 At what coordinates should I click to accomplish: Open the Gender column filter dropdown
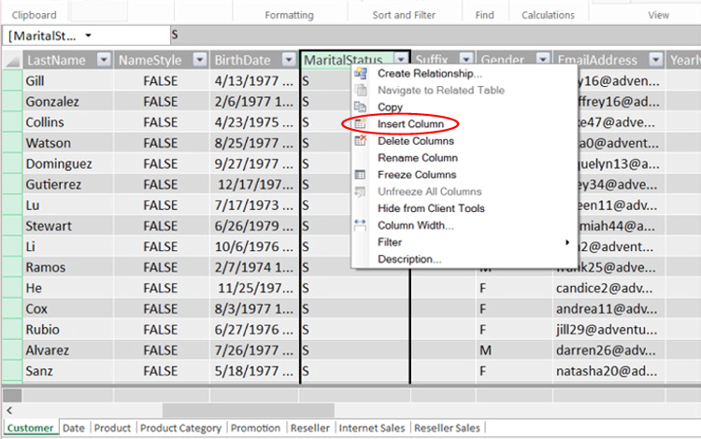pyautogui.click(x=543, y=60)
